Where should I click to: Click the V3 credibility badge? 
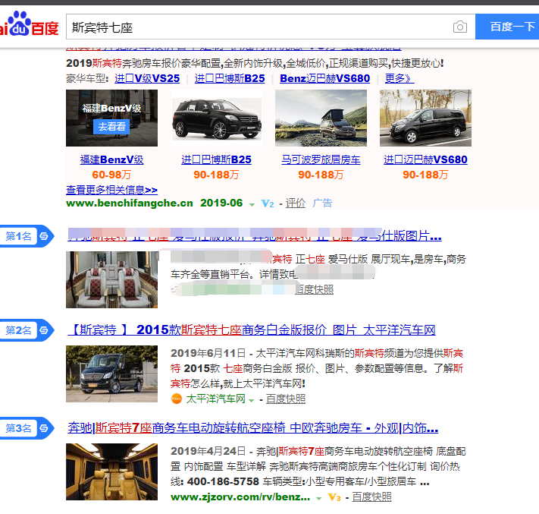pyautogui.click(x=334, y=497)
